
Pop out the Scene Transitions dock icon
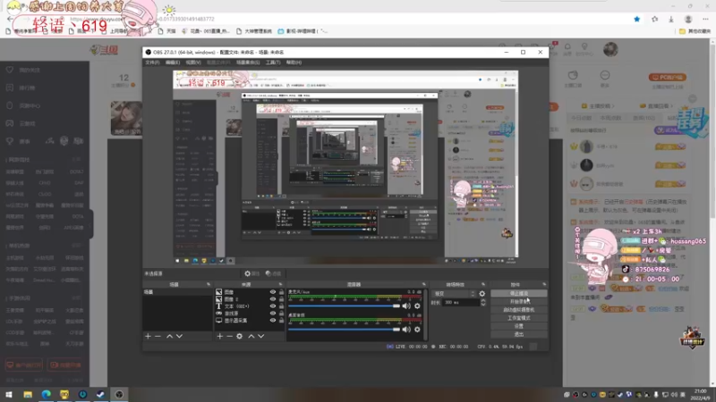point(483,284)
